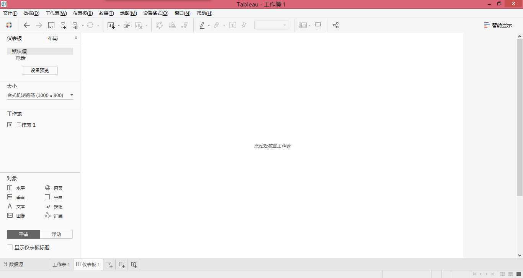Fix axes pin icon

[x=244, y=25]
